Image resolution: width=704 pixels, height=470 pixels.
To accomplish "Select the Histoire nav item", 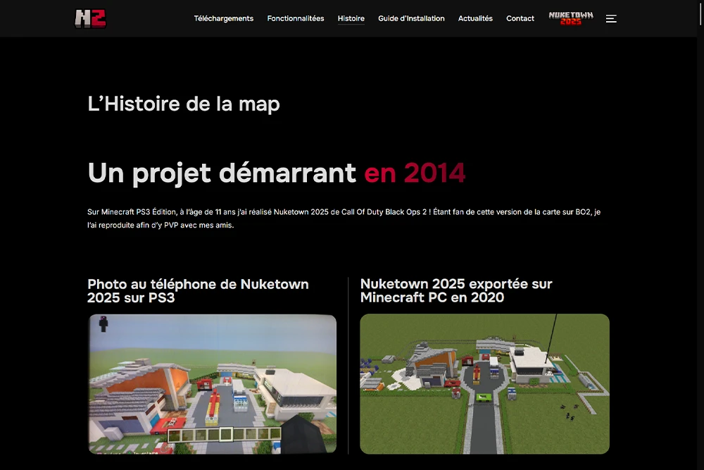I will point(351,19).
